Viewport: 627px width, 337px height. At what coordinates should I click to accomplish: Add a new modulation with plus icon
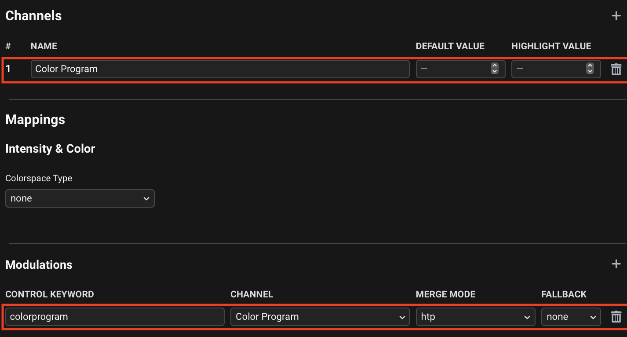click(616, 264)
